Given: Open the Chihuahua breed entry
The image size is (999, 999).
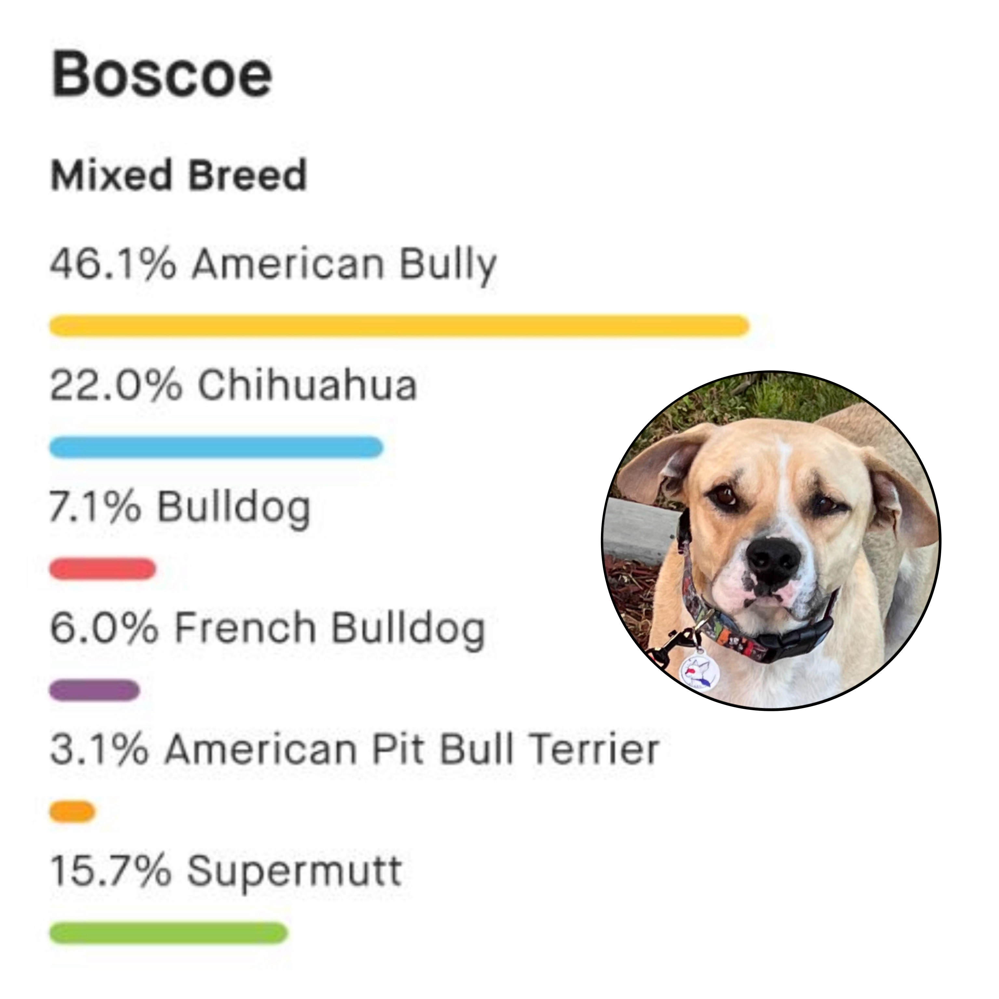Looking at the screenshot, I should click(233, 386).
